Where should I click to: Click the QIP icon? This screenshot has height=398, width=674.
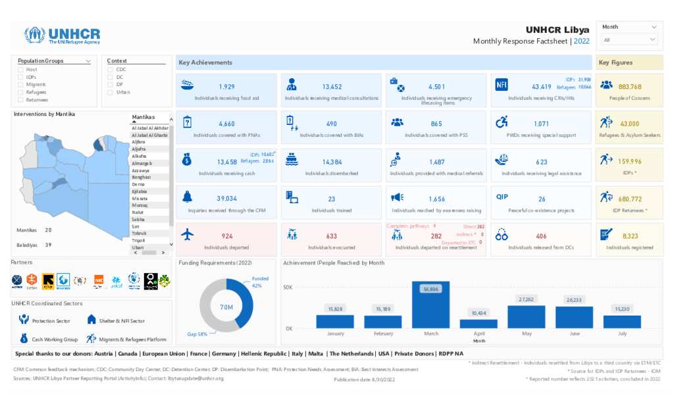point(502,197)
